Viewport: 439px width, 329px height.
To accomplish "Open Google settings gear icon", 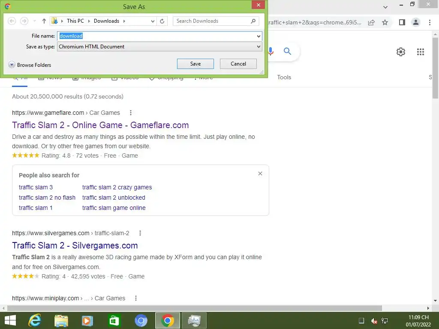I will tap(401, 52).
